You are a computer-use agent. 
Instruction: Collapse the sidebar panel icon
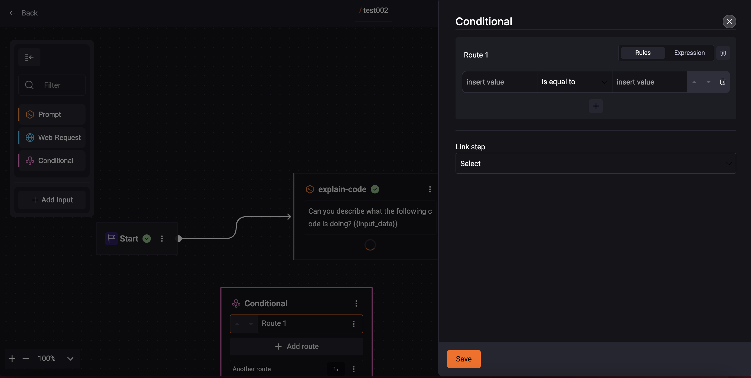coord(29,57)
